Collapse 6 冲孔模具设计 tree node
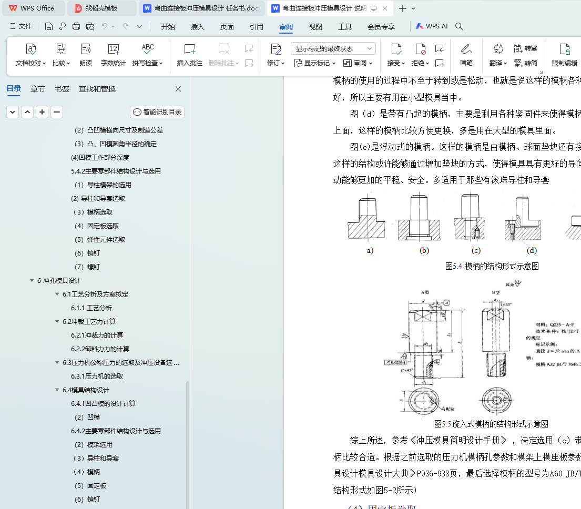The height and width of the screenshot is (509, 581). (x=32, y=281)
